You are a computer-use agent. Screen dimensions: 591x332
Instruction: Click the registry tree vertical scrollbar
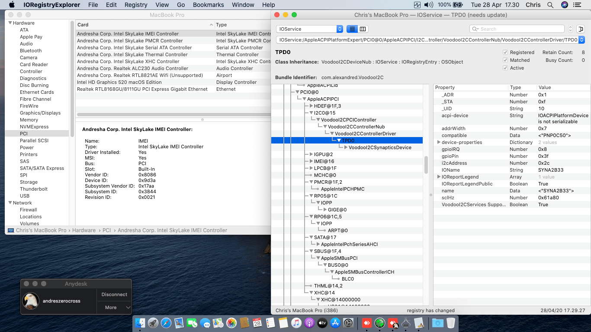tap(426, 164)
